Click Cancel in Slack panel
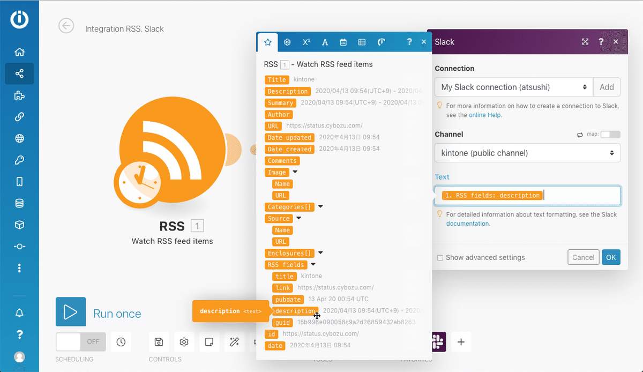This screenshot has width=643, height=372. (x=583, y=257)
